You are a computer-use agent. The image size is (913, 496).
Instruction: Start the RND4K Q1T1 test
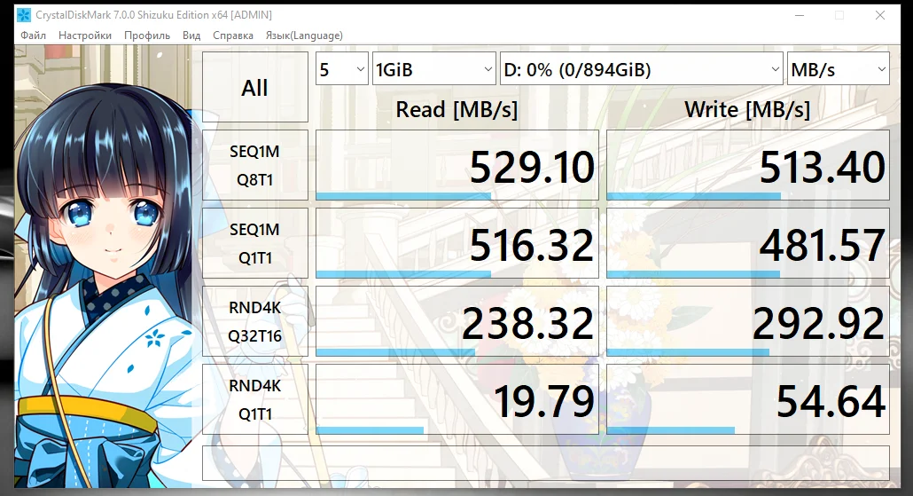click(255, 399)
